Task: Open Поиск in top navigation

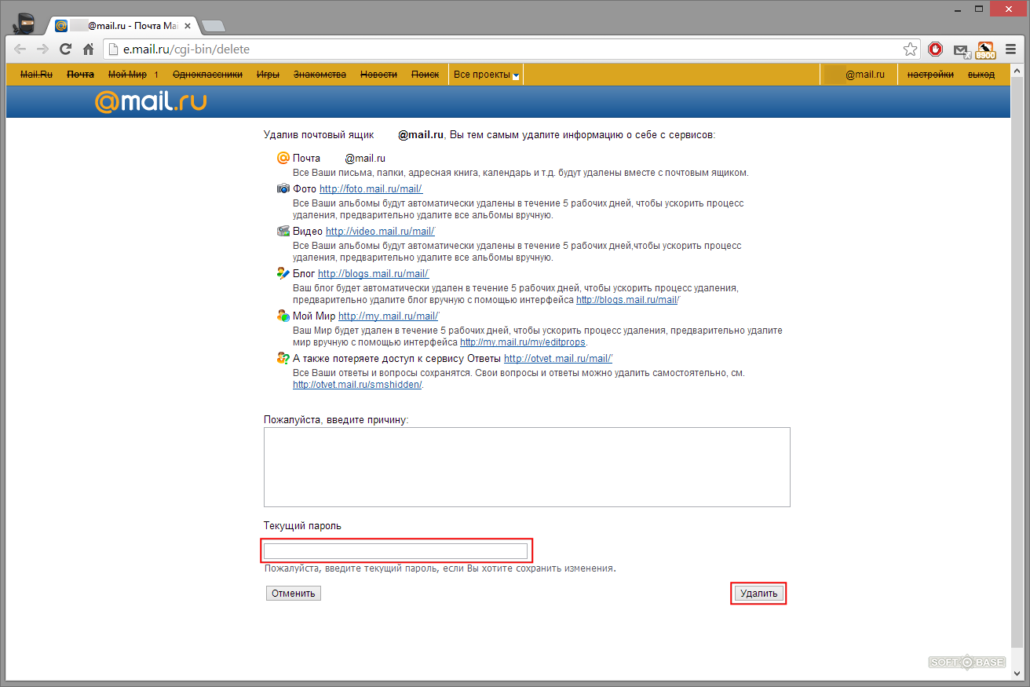Action: tap(425, 75)
